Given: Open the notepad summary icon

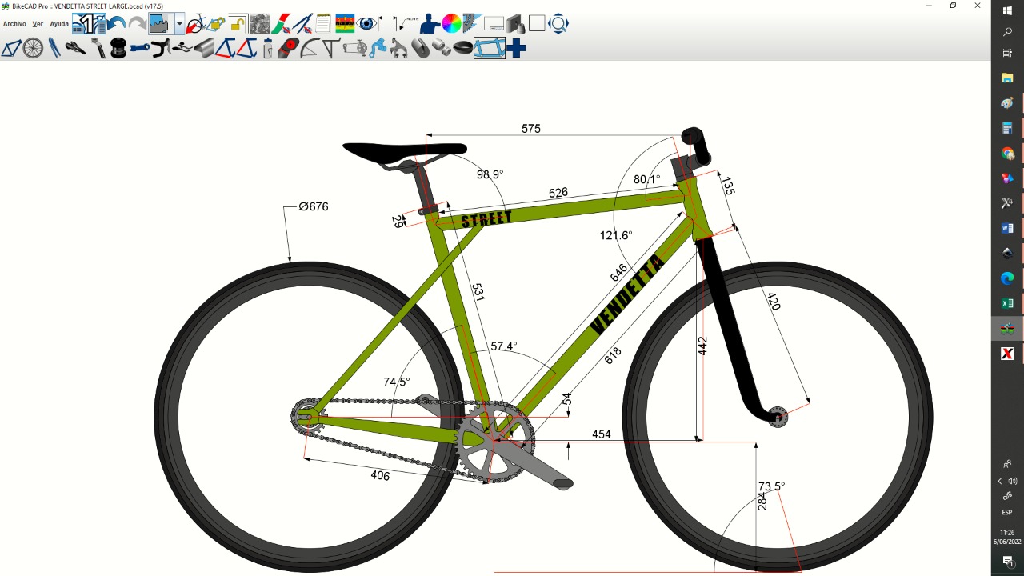Looking at the screenshot, I should click(322, 22).
